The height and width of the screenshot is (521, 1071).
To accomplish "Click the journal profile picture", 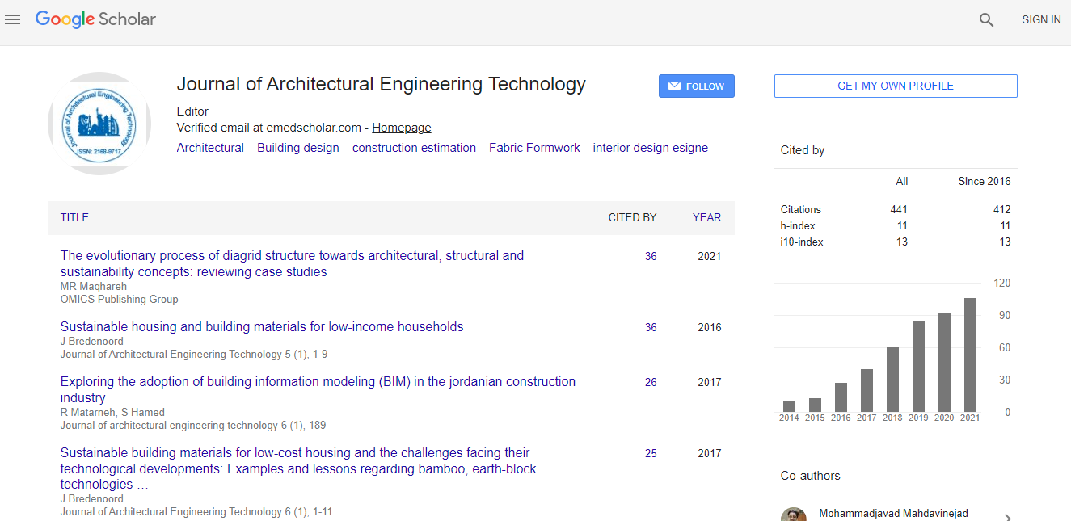I will pos(99,124).
